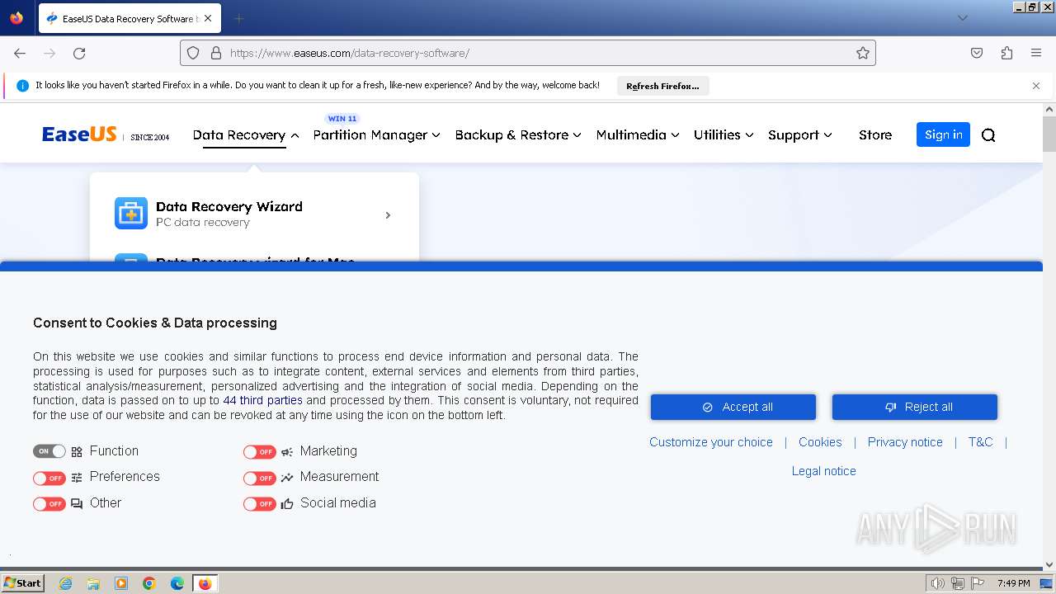Image resolution: width=1056 pixels, height=594 pixels.
Task: Click the taskbar clock 7:49 PM
Action: click(1013, 583)
